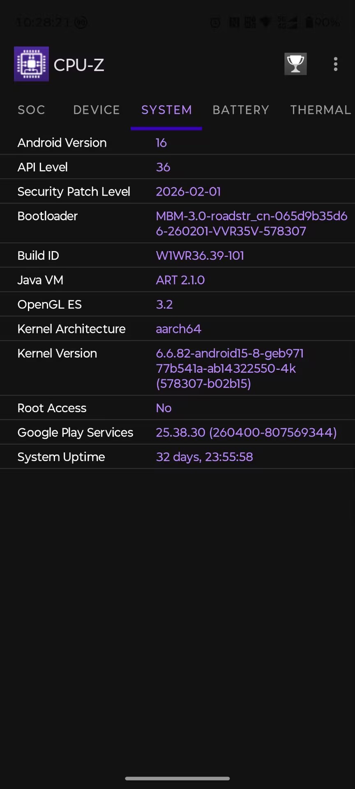The height and width of the screenshot is (789, 355).
Task: Tap the W1WR36.39-101 build value
Action: (x=200, y=256)
